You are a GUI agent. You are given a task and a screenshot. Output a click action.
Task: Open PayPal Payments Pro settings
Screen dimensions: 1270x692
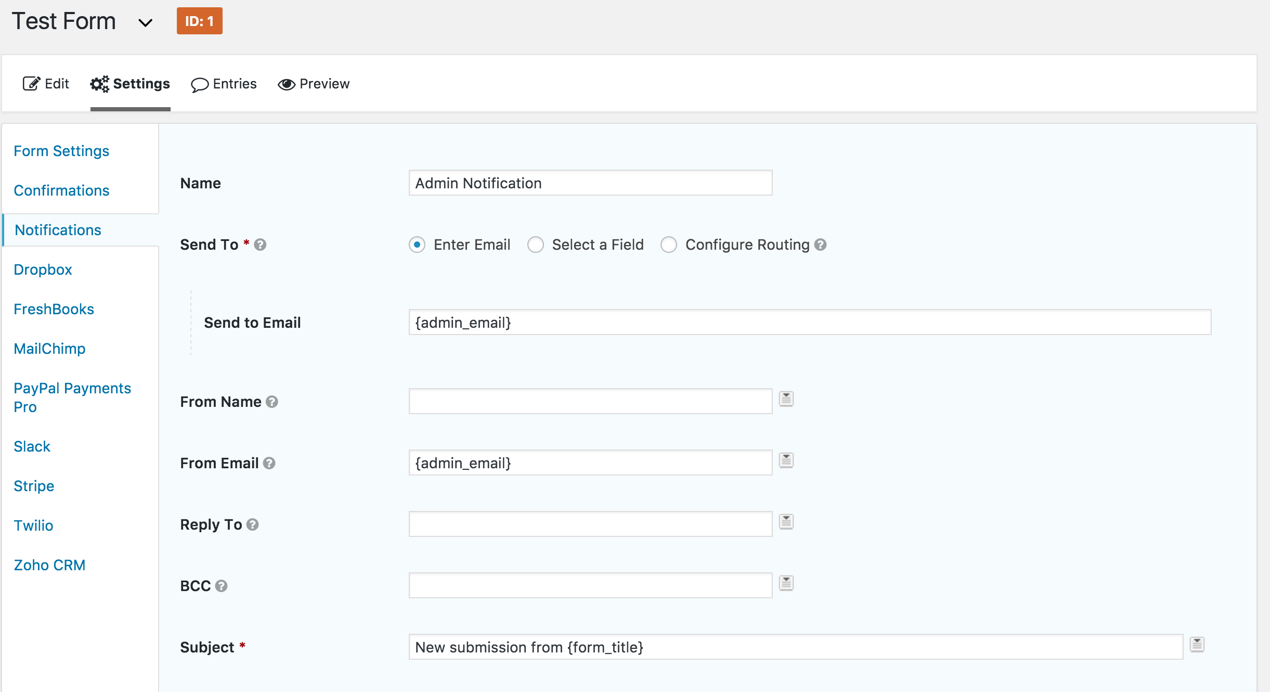point(72,398)
